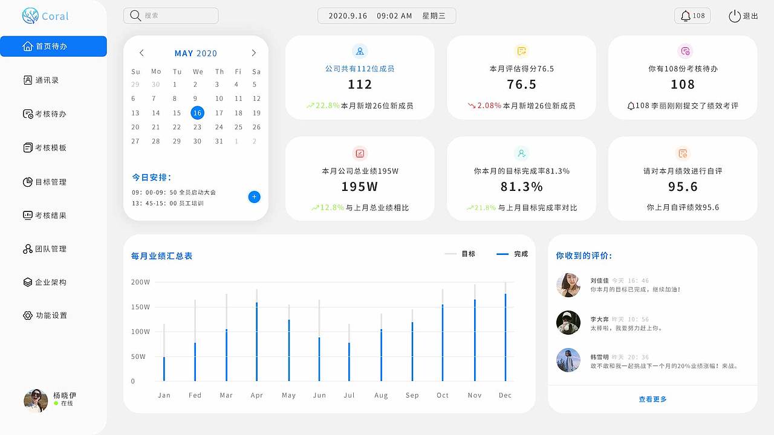Viewport: 774px width, 435px height.
Task: Click the gear icon beside 功能设置
Action: (x=27, y=315)
